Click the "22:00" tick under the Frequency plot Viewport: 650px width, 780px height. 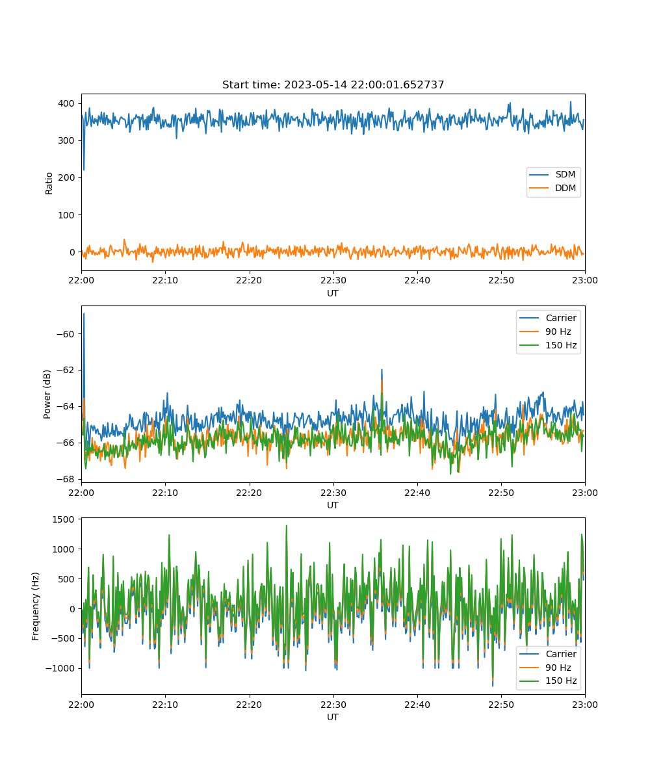tap(81, 704)
